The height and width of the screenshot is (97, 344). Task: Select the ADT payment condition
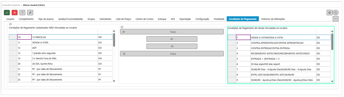tap(60, 48)
